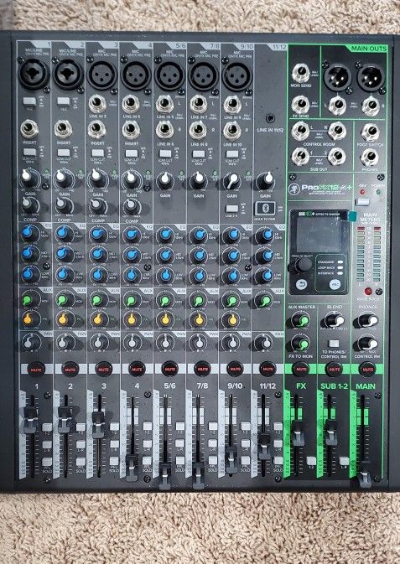
Task: Click channel 5/6 blue LOW EQ knob
Action: tap(165, 275)
